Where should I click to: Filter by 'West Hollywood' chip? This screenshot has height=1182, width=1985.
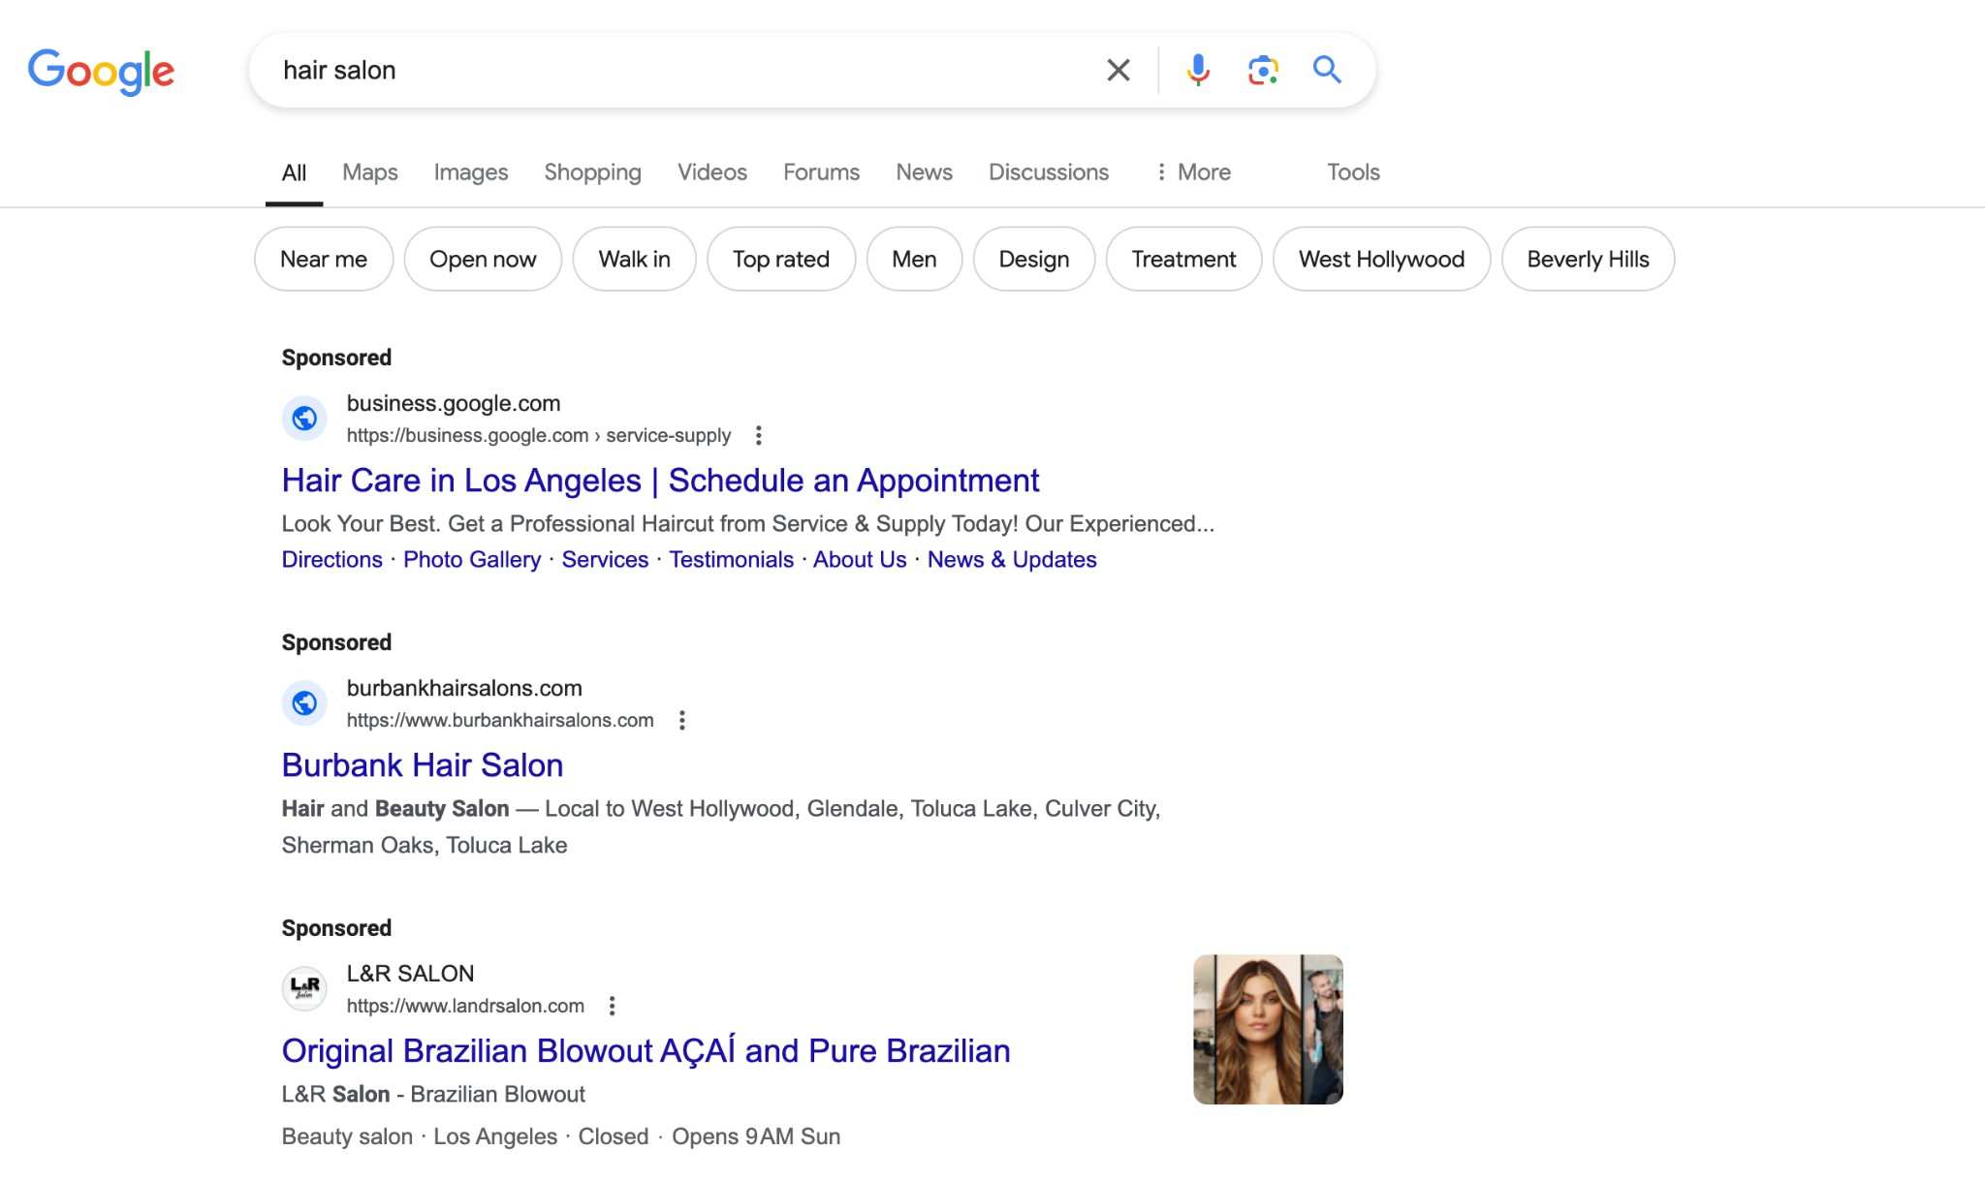click(x=1381, y=259)
